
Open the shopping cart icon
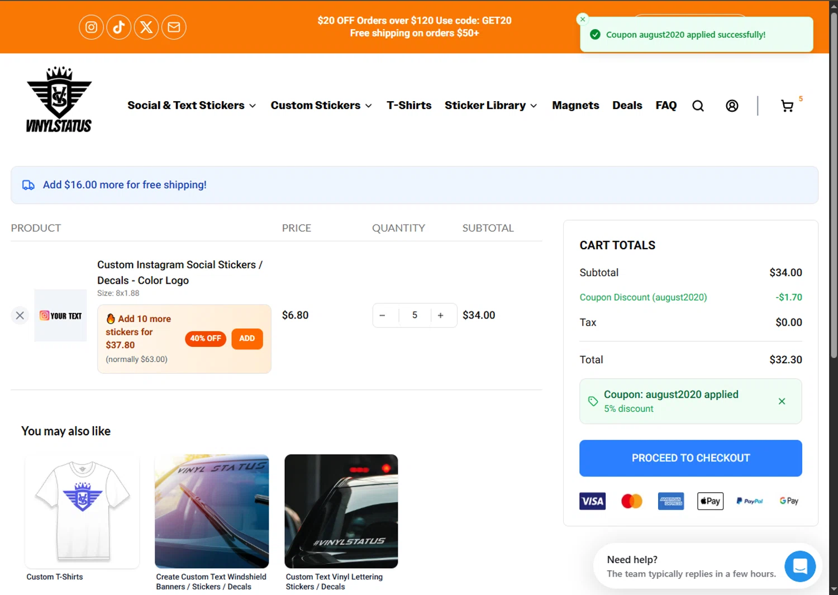787,106
